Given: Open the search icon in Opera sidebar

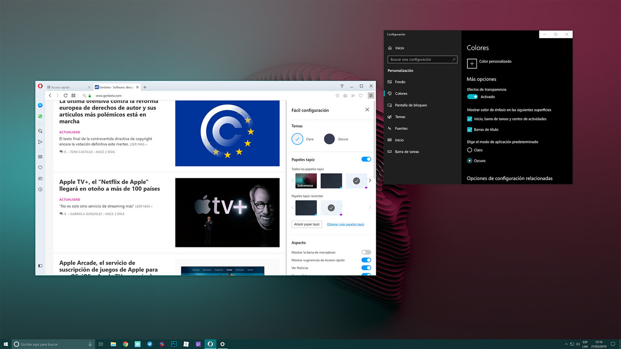Looking at the screenshot, I should pyautogui.click(x=40, y=131).
